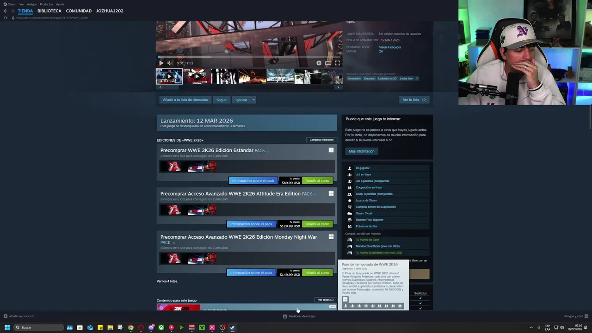Open Tu mando DualSense (solo con USB)
The image size is (592, 333).
point(379,253)
